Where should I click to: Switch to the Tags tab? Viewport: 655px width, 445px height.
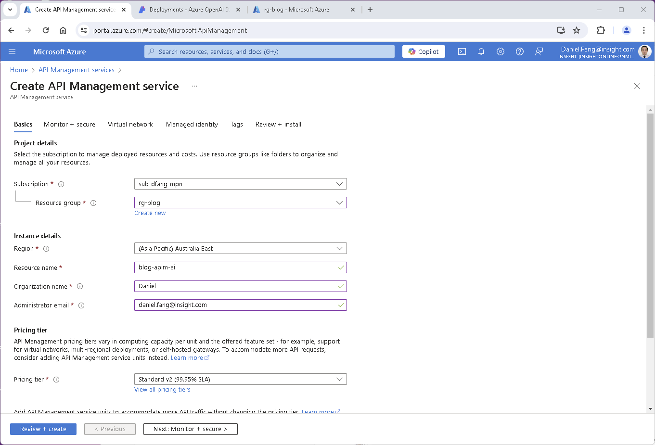pyautogui.click(x=236, y=124)
